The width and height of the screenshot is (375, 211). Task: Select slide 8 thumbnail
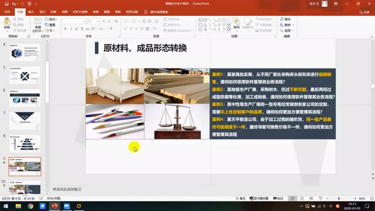[x=25, y=144]
